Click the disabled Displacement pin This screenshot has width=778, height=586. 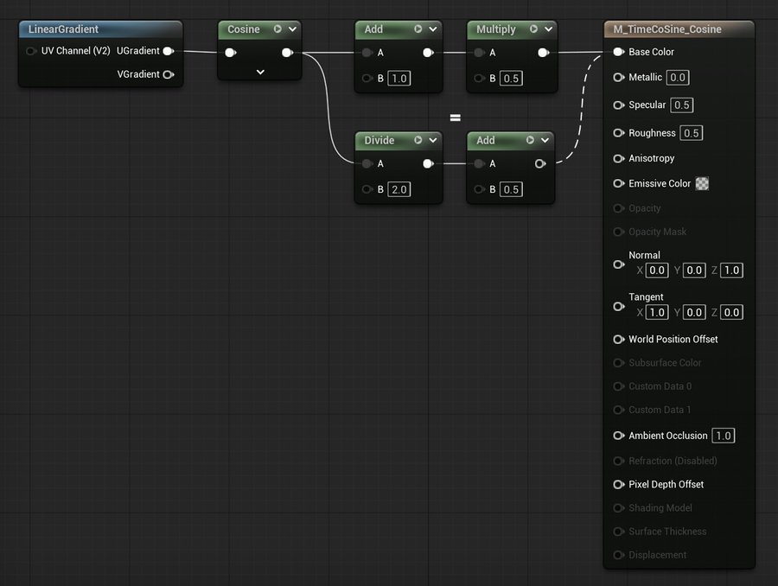618,555
